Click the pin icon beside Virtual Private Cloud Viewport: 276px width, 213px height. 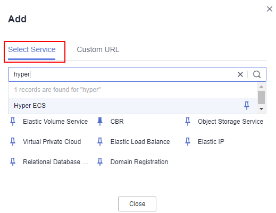pyautogui.click(x=13, y=142)
